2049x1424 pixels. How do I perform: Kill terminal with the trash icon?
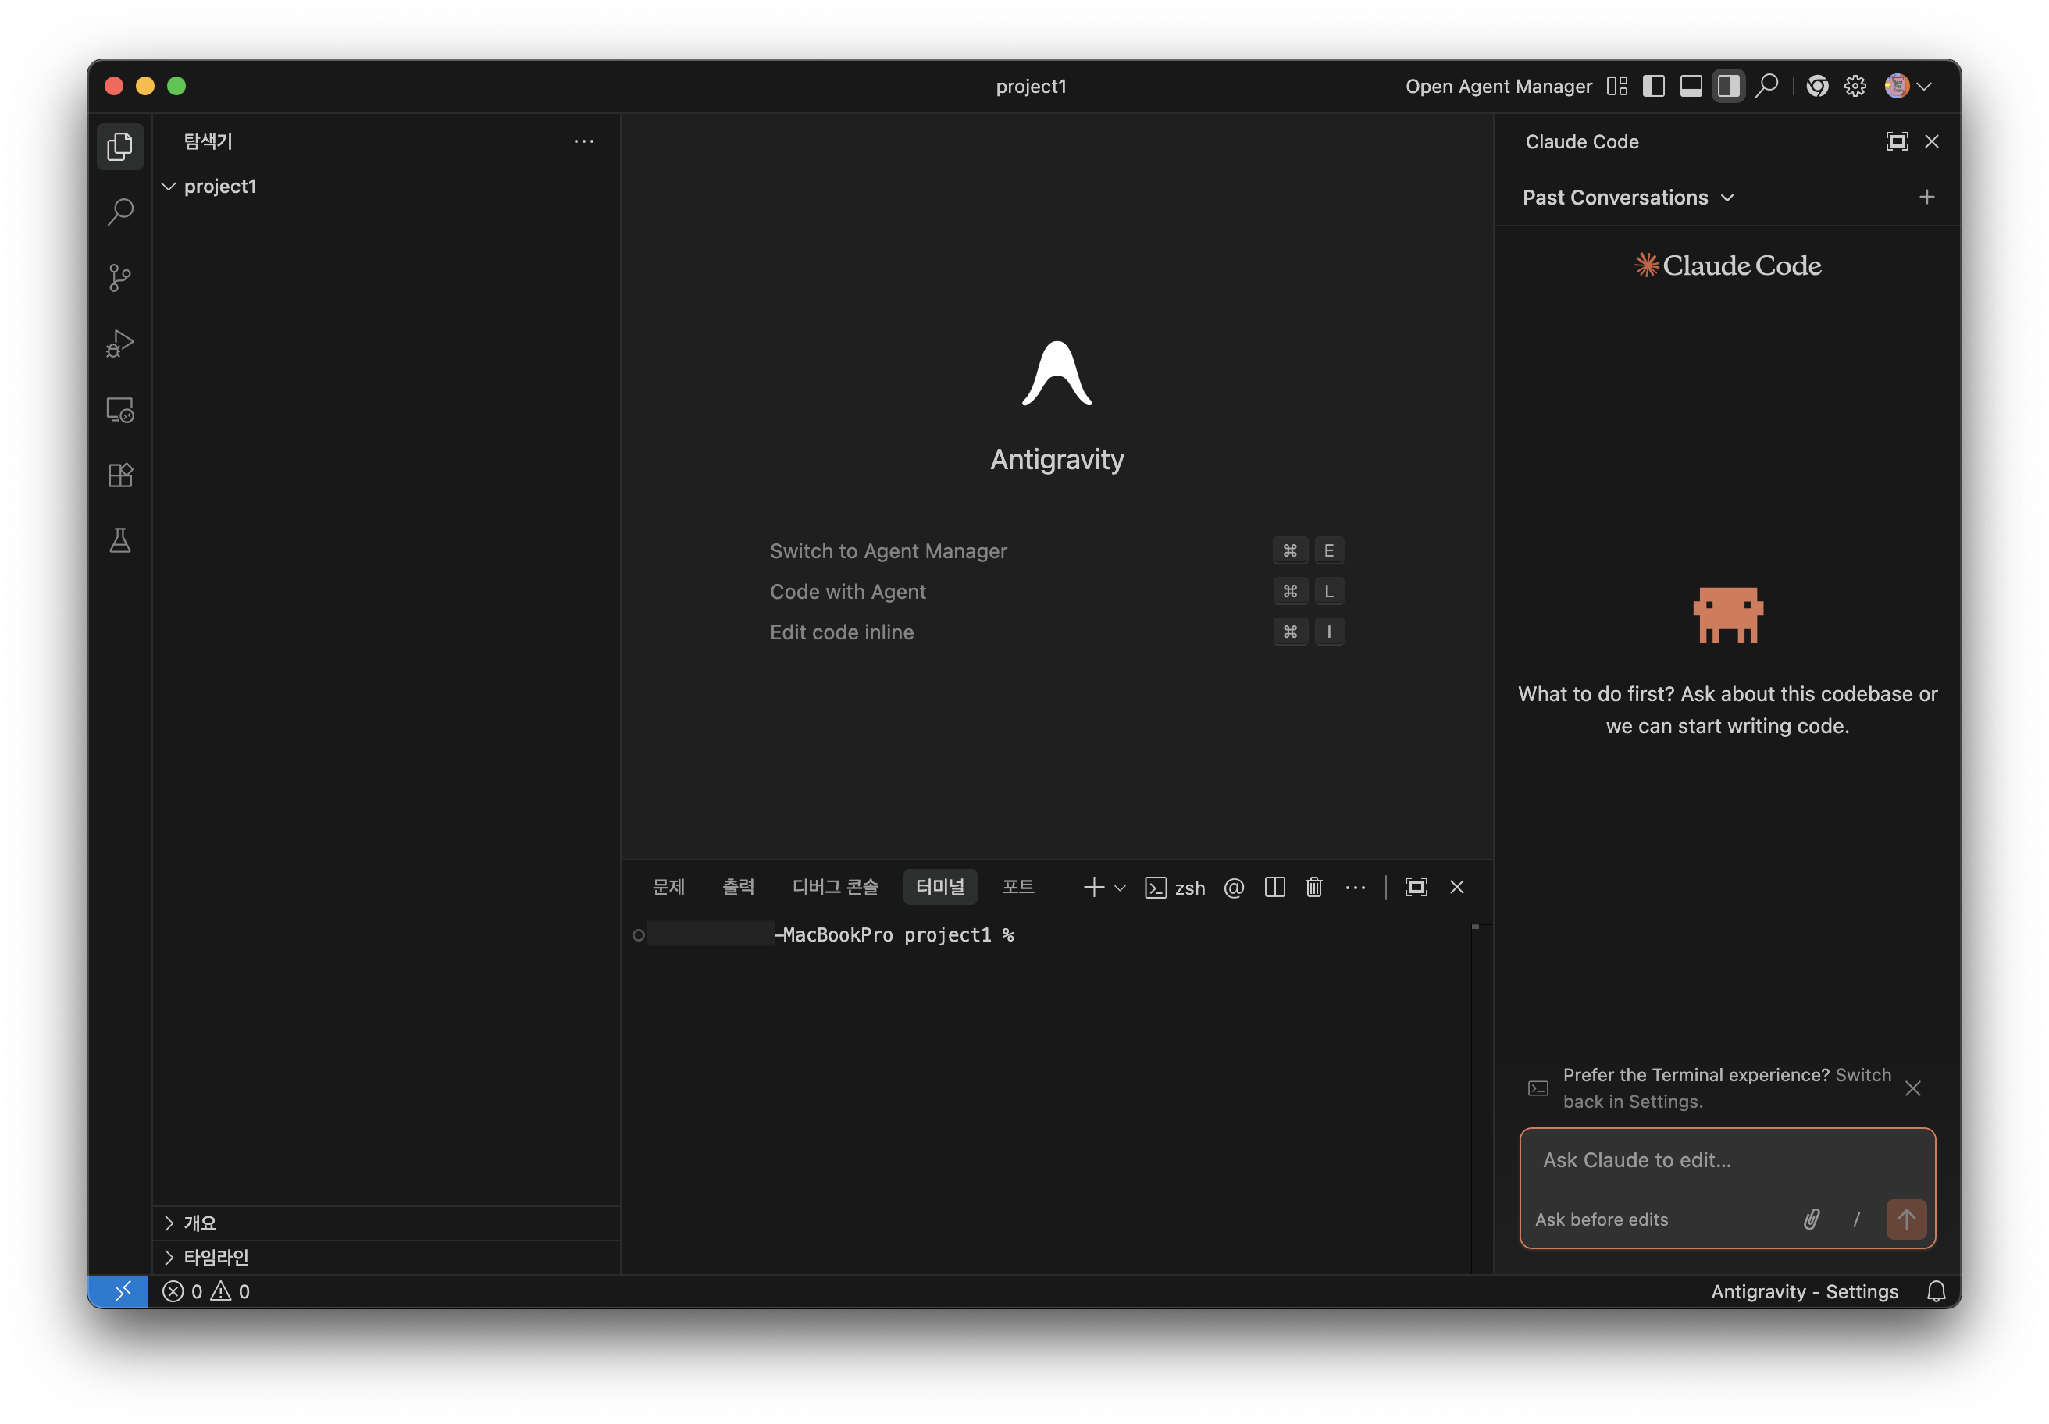[x=1313, y=887]
